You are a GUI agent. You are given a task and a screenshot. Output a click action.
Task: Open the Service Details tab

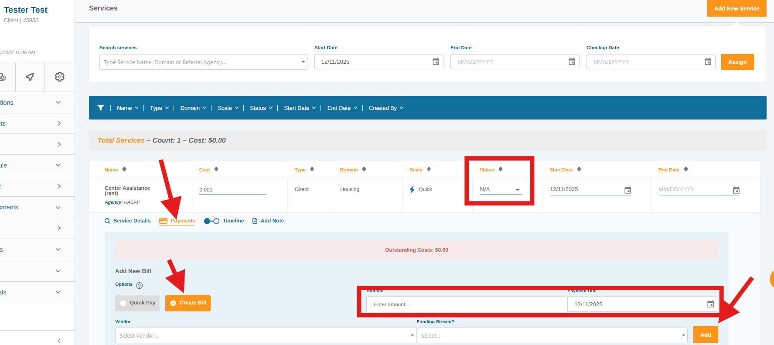128,221
